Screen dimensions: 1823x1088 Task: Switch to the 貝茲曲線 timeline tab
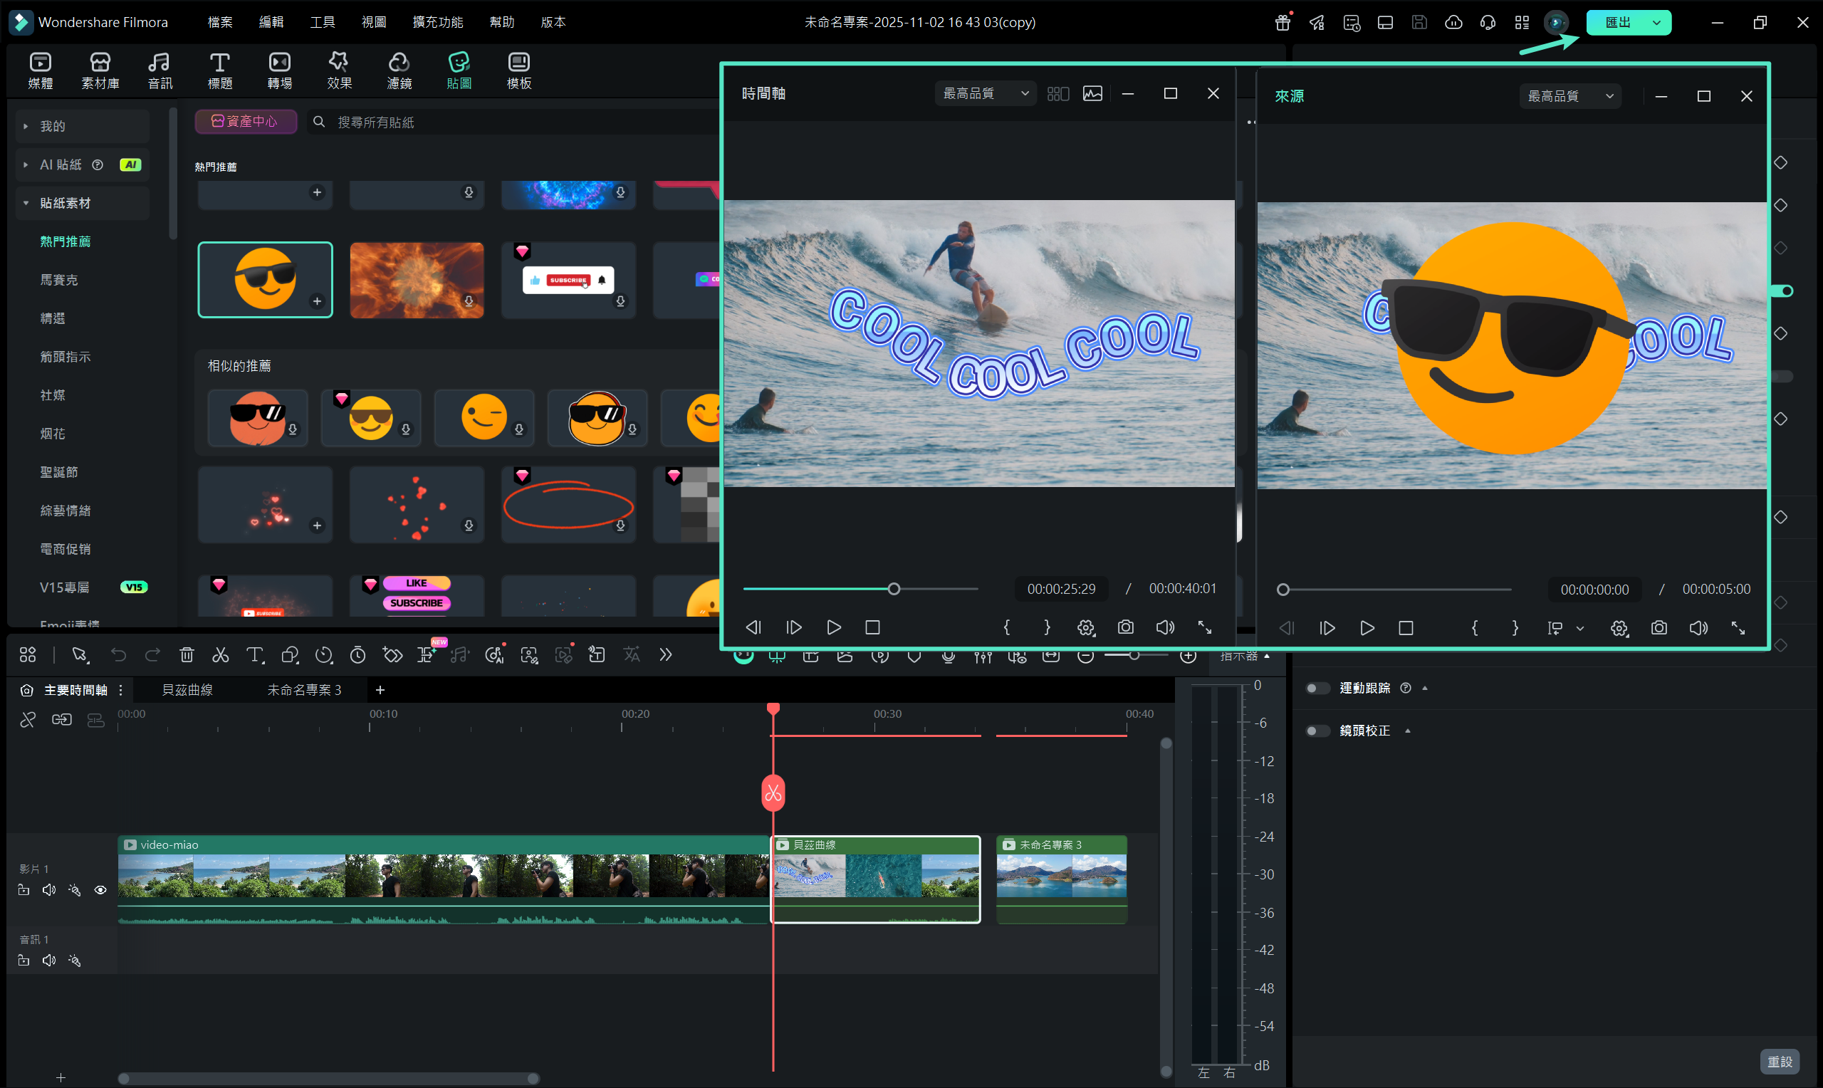[187, 690]
